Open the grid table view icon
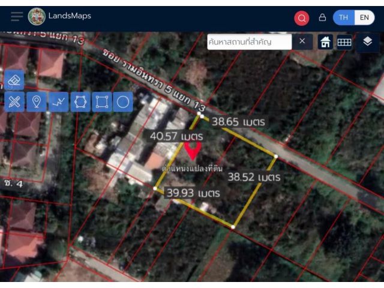384x288 pixels. coord(344,42)
